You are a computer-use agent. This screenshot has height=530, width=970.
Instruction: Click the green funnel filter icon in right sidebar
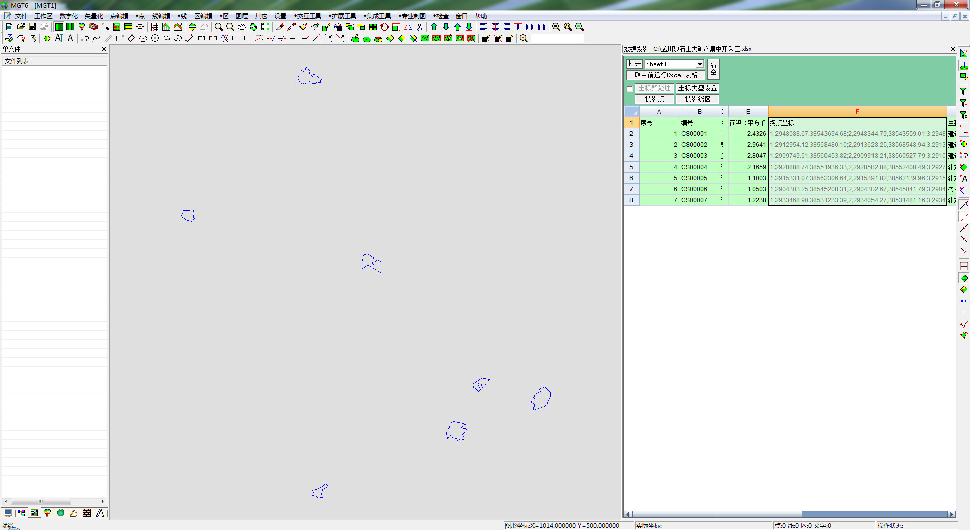coord(963,91)
